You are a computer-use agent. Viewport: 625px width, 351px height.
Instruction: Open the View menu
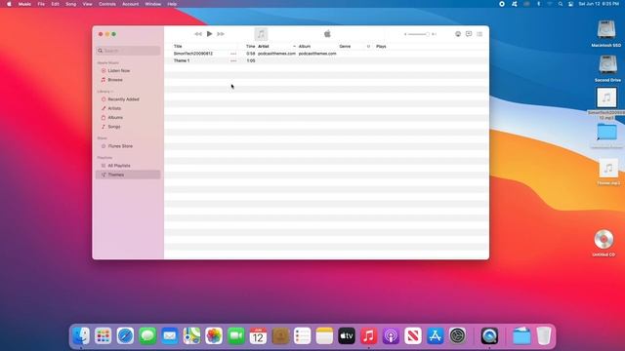click(87, 4)
